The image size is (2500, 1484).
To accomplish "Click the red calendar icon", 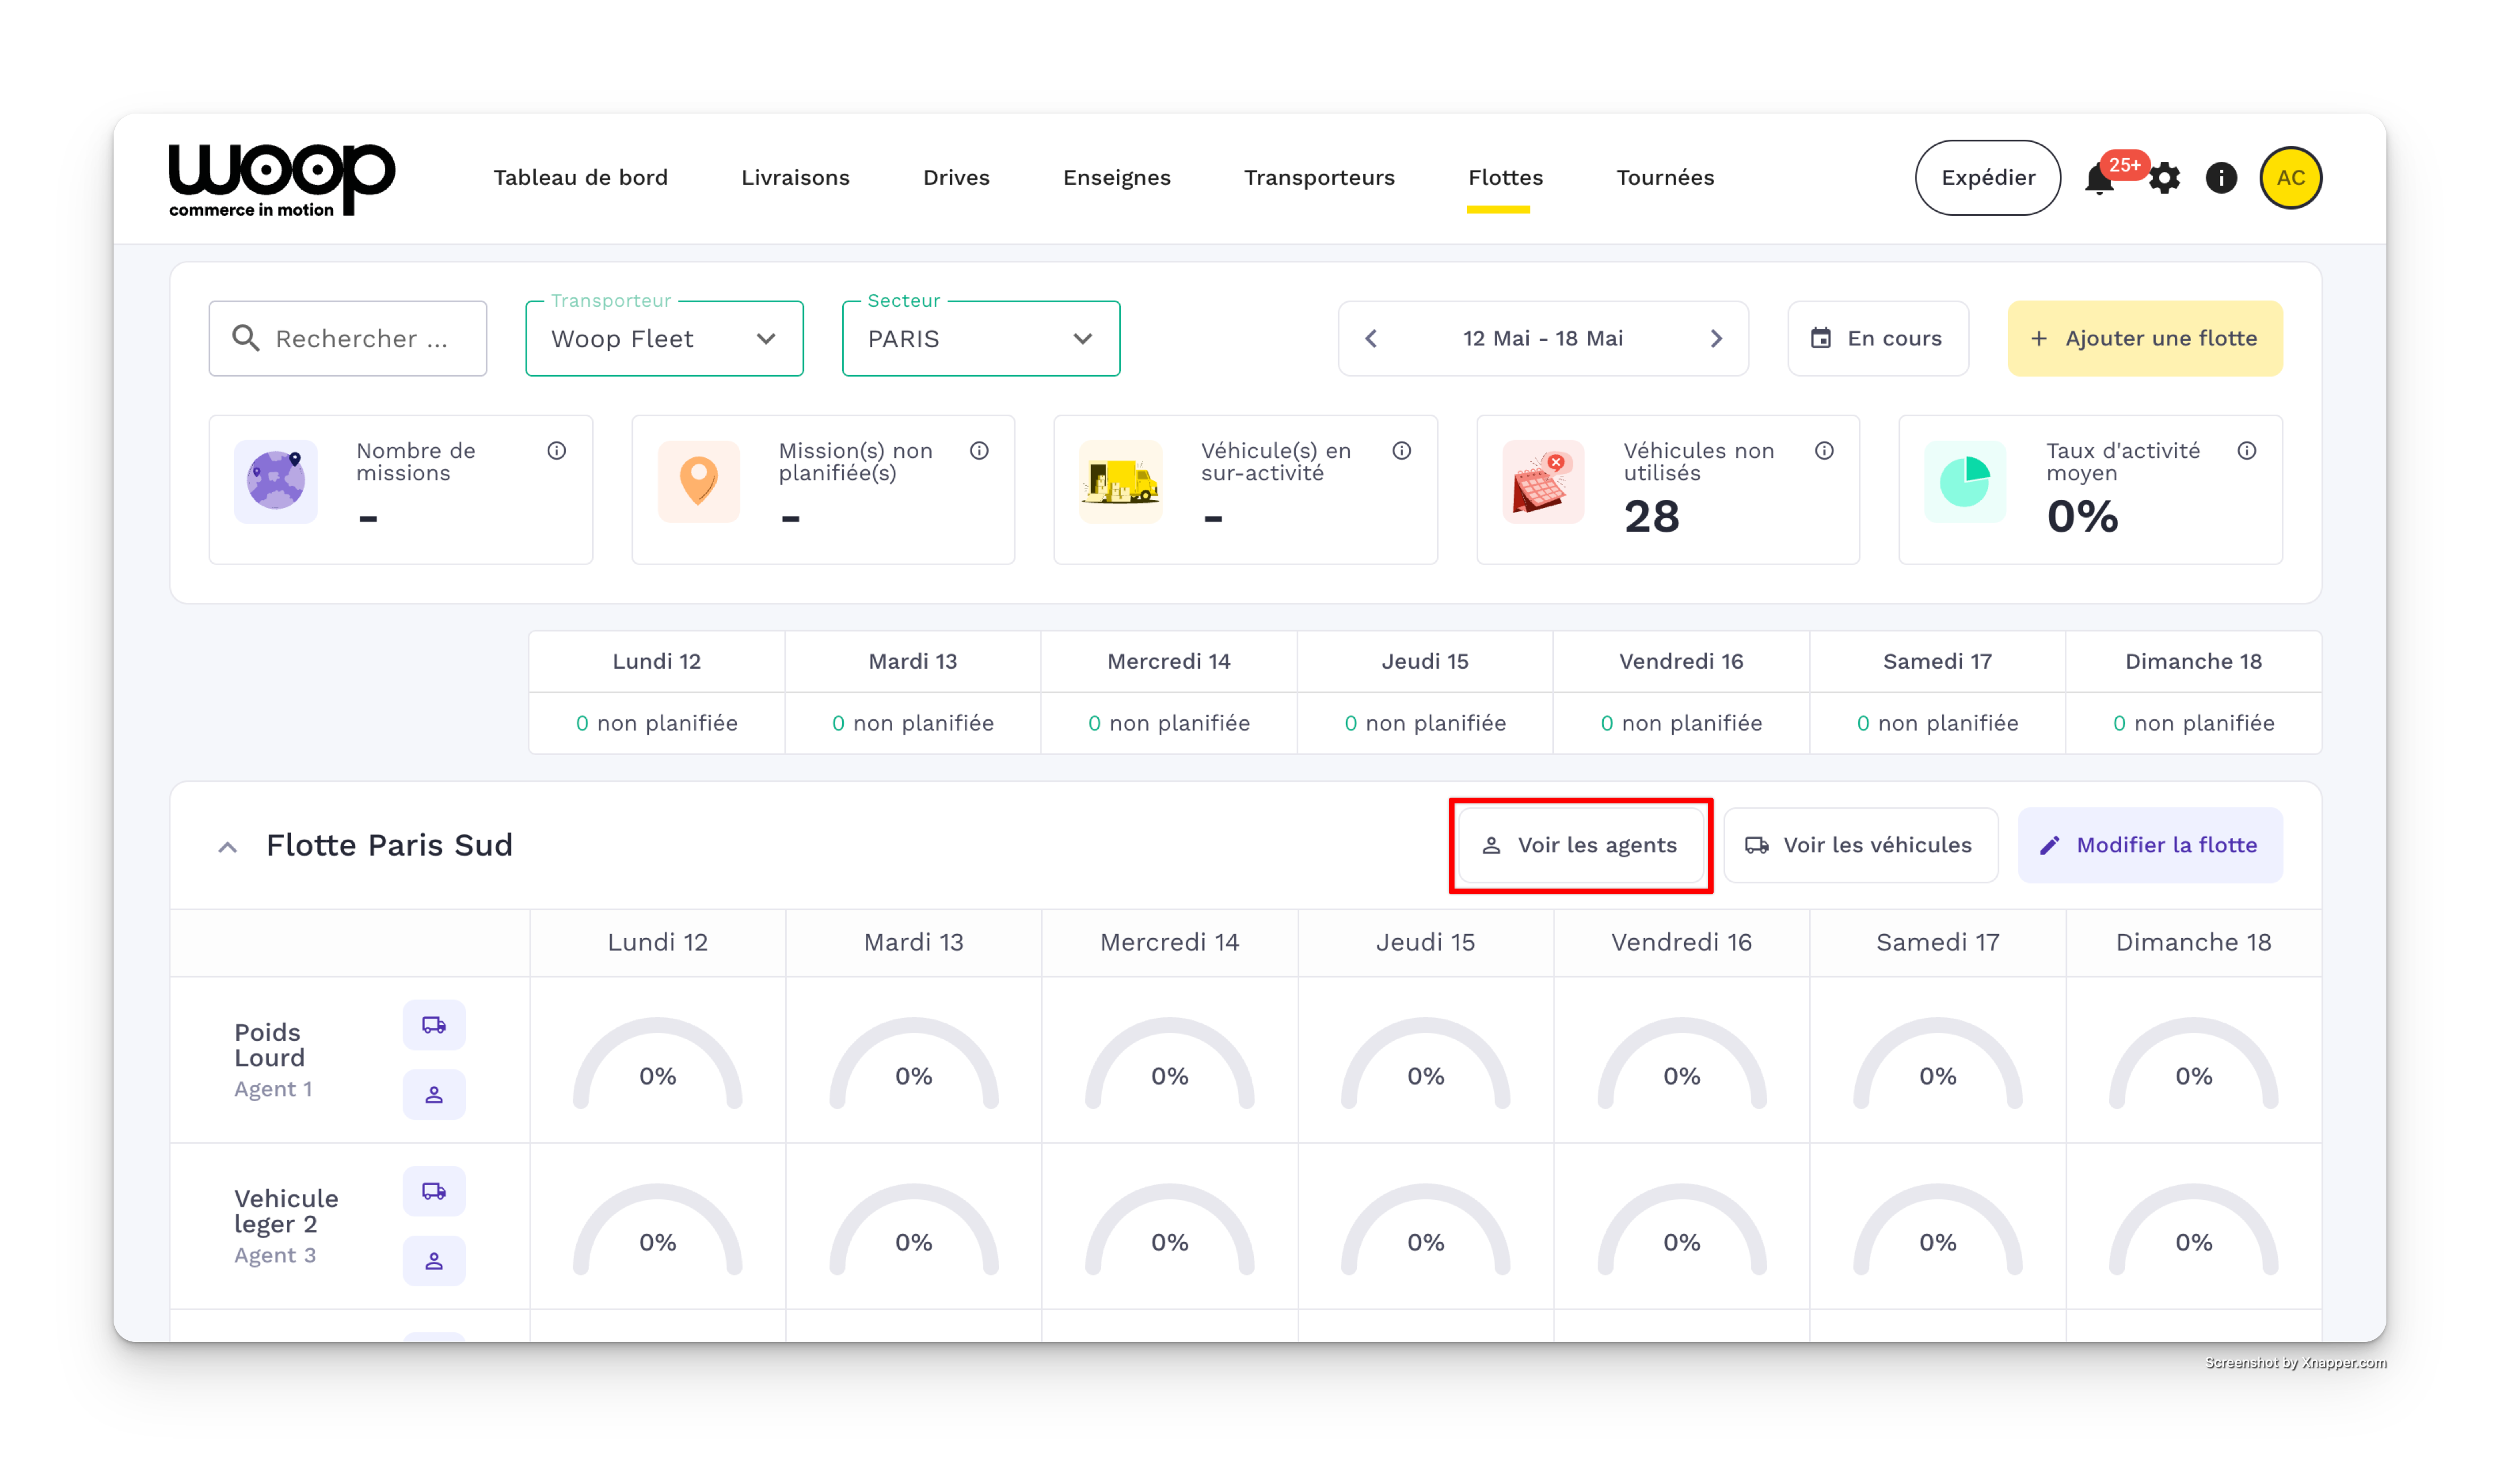I will (1543, 481).
